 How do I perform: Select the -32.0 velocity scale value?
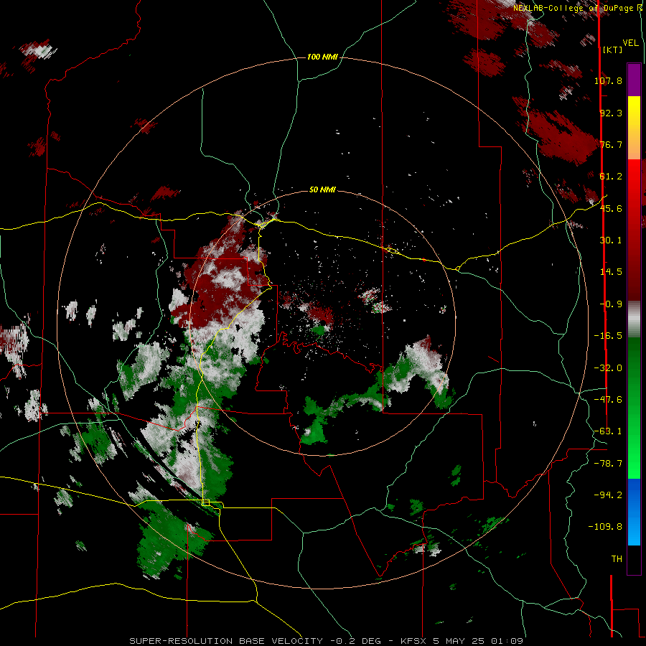point(608,368)
